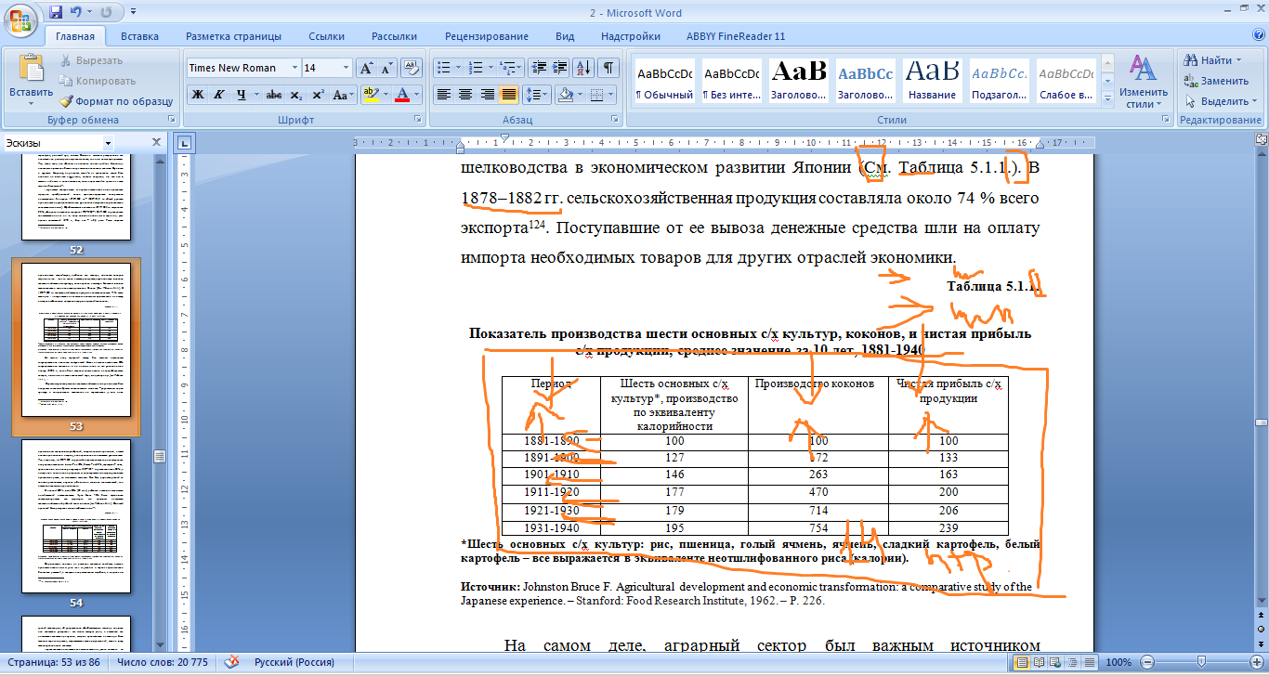Click the zoom slider handle

(x=1201, y=662)
